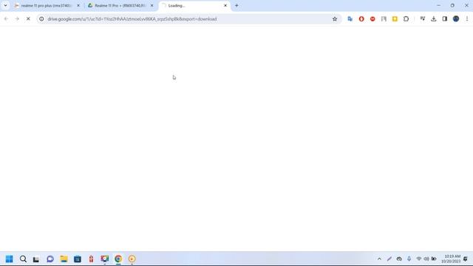The image size is (473, 266).
Task: Open the cloud sync tray icon
Action: pos(399,259)
